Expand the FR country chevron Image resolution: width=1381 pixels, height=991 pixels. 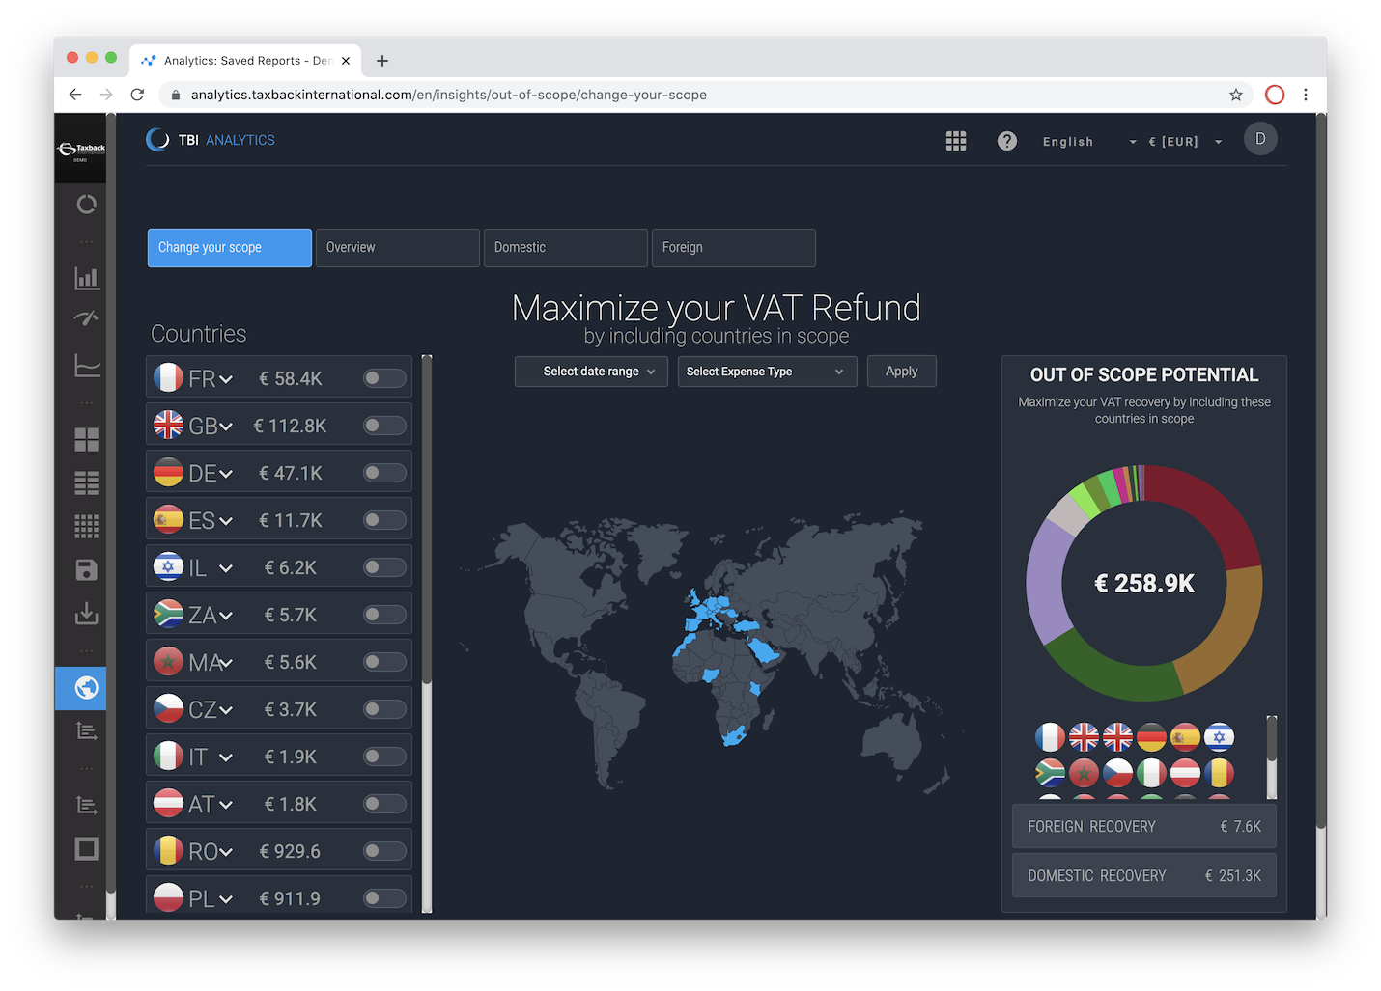(226, 380)
